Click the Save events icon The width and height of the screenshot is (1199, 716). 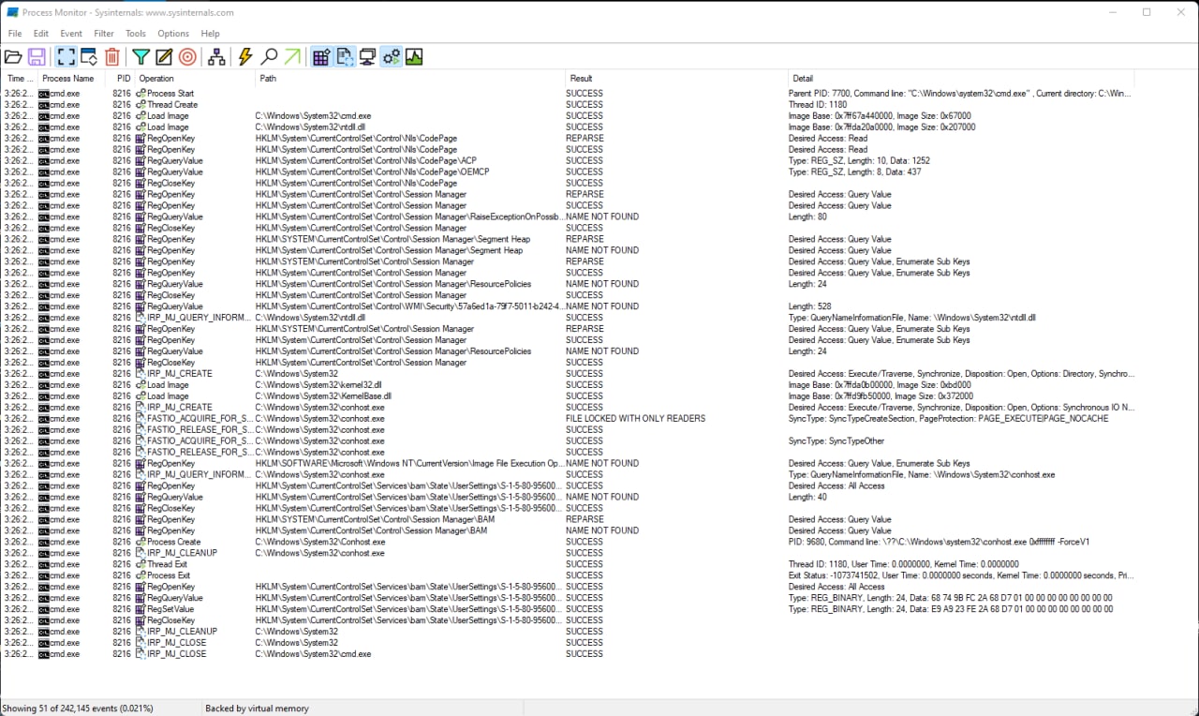click(x=37, y=57)
